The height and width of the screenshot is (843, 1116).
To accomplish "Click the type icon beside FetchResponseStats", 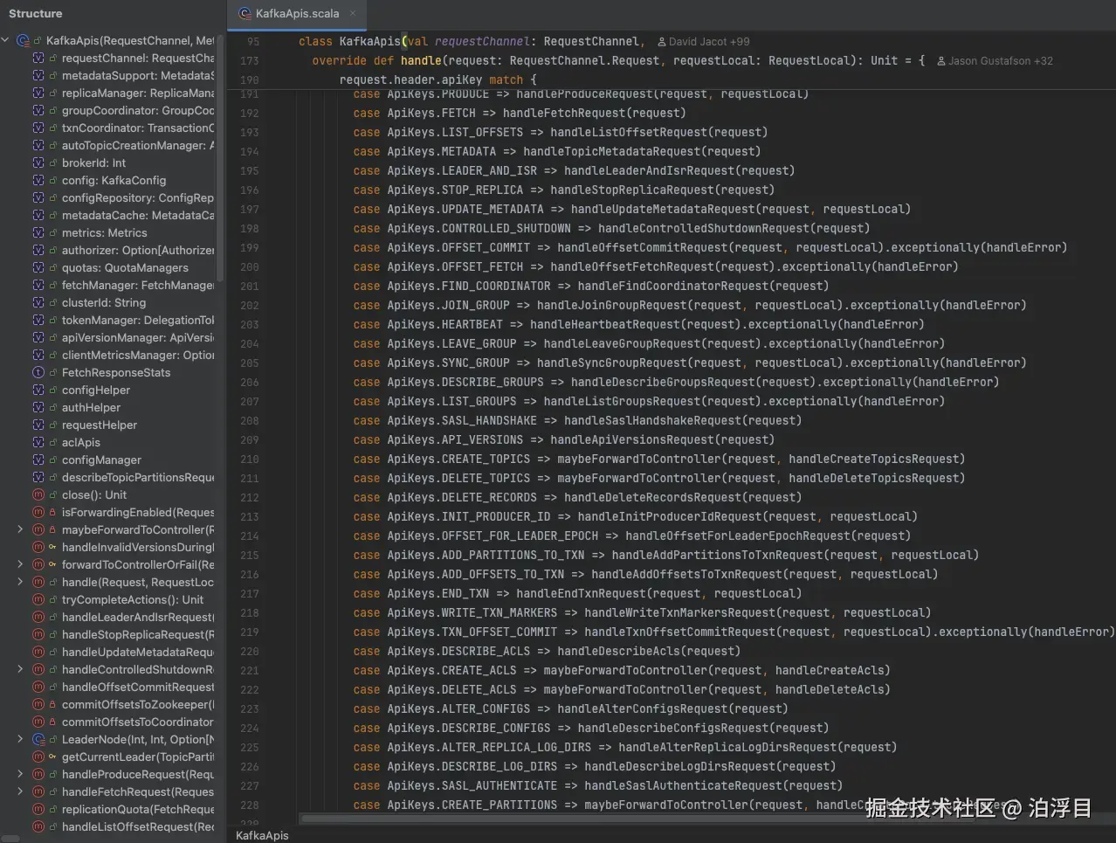I will pyautogui.click(x=38, y=372).
